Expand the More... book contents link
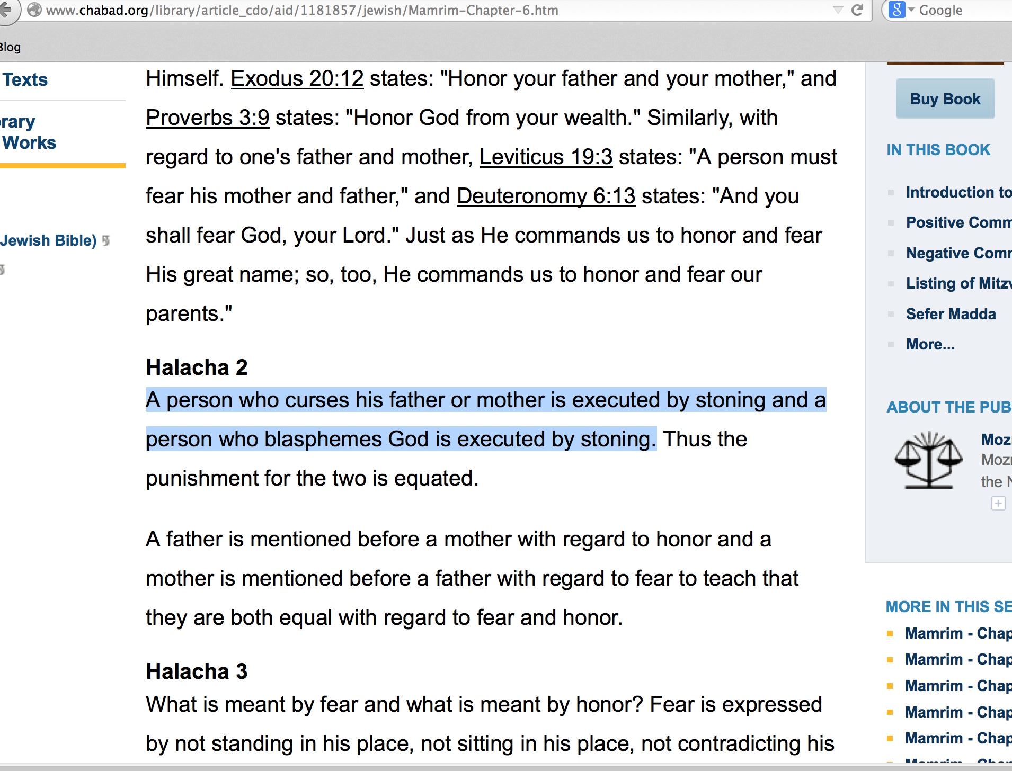 [x=930, y=344]
